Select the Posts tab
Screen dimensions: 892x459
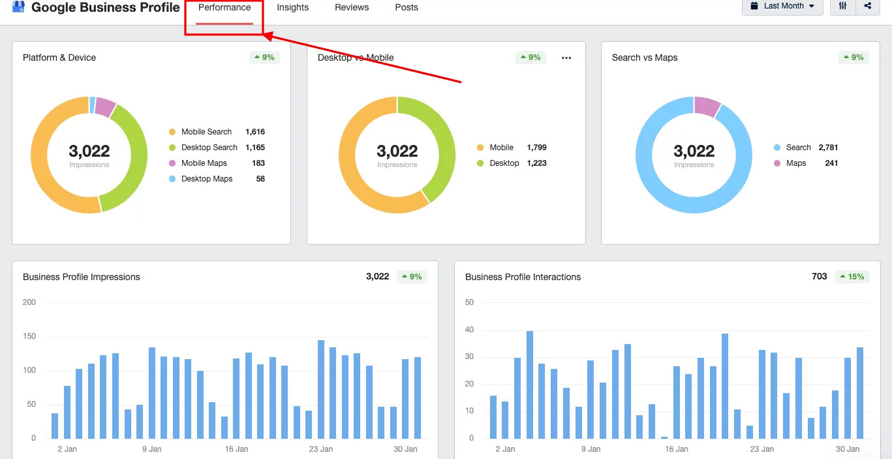click(406, 7)
